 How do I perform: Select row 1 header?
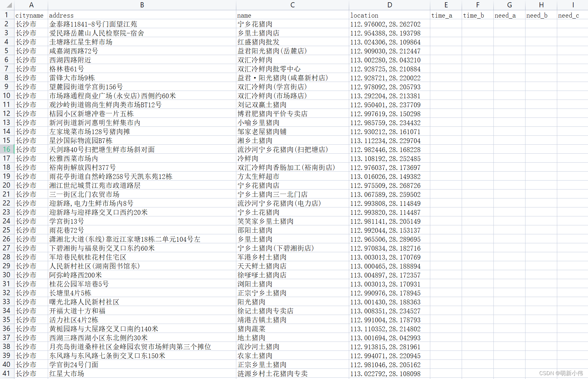(x=7, y=15)
